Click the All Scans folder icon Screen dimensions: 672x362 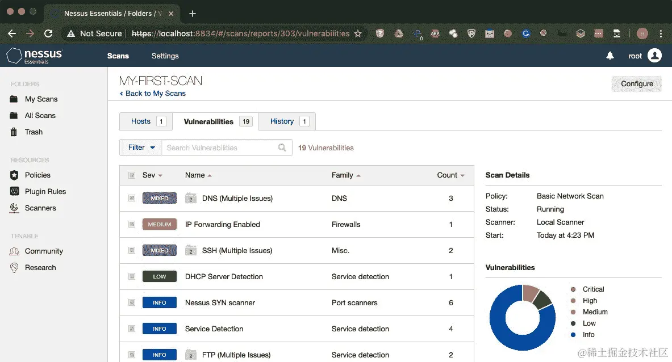pos(14,116)
